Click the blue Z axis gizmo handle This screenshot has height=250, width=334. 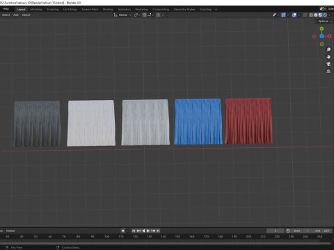pyautogui.click(x=321, y=36)
